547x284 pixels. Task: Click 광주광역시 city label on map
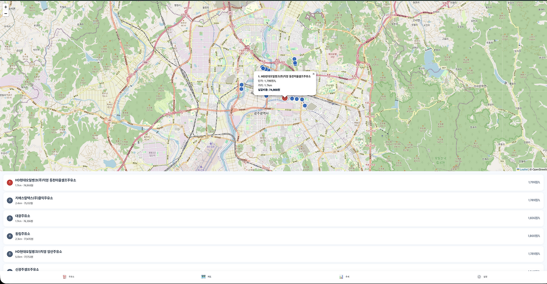click(x=261, y=113)
